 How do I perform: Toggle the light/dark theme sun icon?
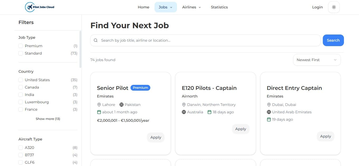334,7
